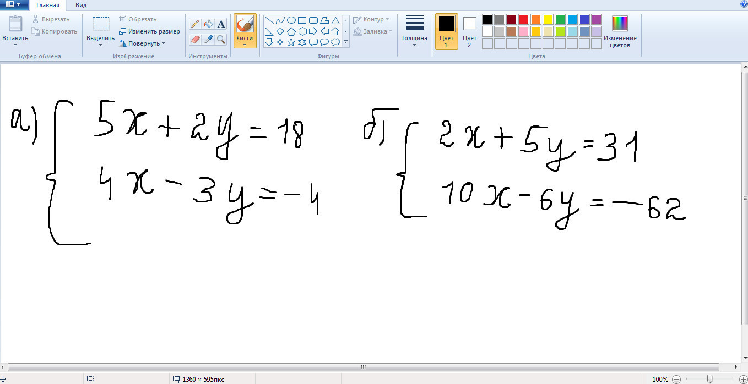Expand the Выделить selection dropdown arrow
Viewport: 748px width, 384px height.
point(100,45)
